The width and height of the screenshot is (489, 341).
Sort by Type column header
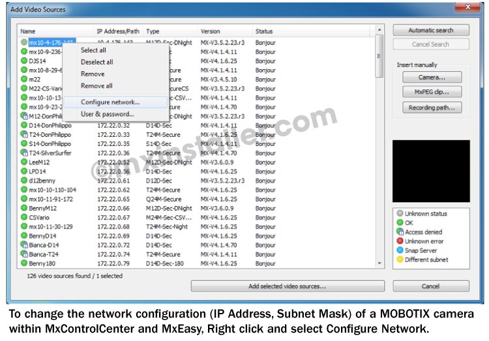(170, 31)
